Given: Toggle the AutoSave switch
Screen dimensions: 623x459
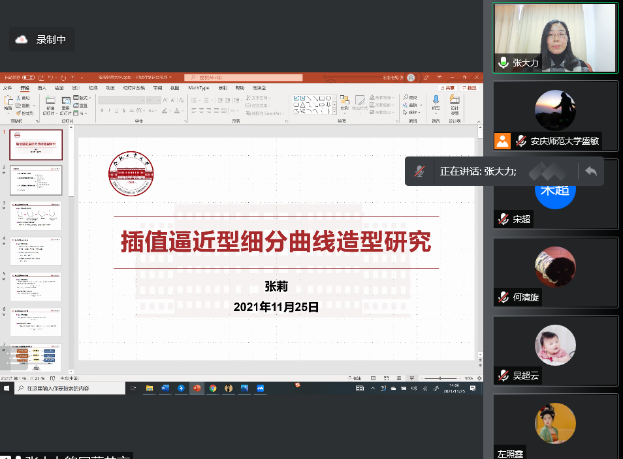Looking at the screenshot, I should tap(28, 77).
